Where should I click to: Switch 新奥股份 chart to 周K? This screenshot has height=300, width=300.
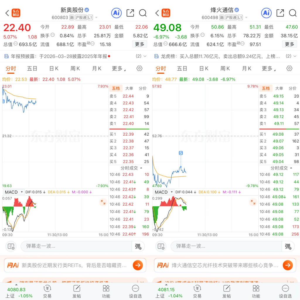click(75, 69)
